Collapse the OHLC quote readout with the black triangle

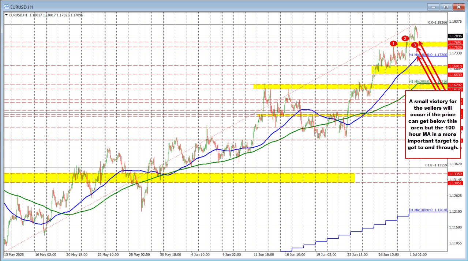pyautogui.click(x=6, y=15)
